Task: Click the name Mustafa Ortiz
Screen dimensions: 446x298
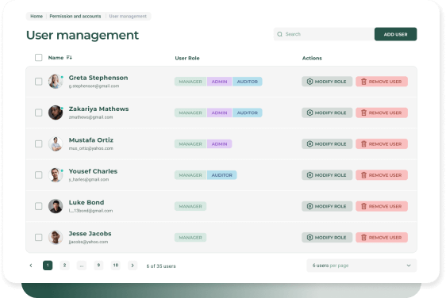Action: click(91, 140)
